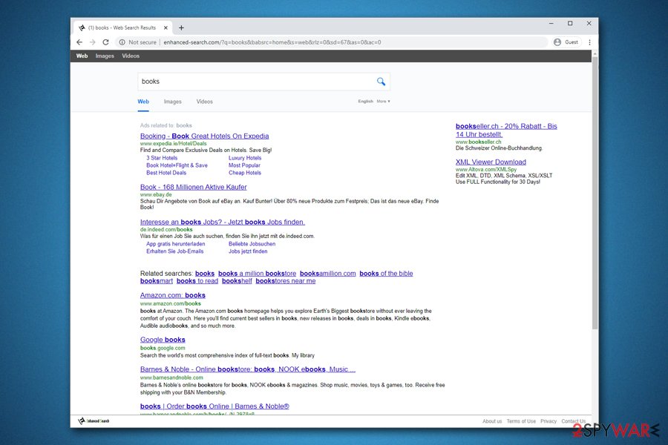Open the Chrome three-dot menu
The width and height of the screenshot is (668, 445).
(589, 42)
